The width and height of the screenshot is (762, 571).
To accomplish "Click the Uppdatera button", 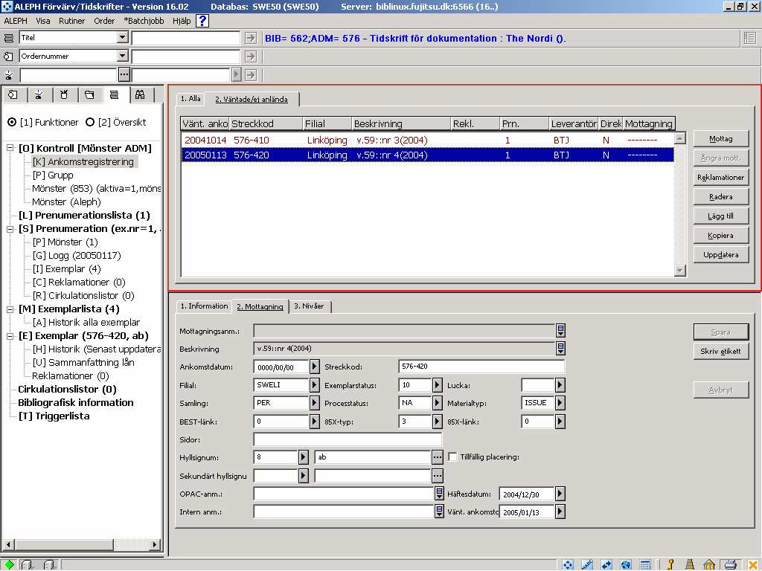I will click(x=720, y=255).
